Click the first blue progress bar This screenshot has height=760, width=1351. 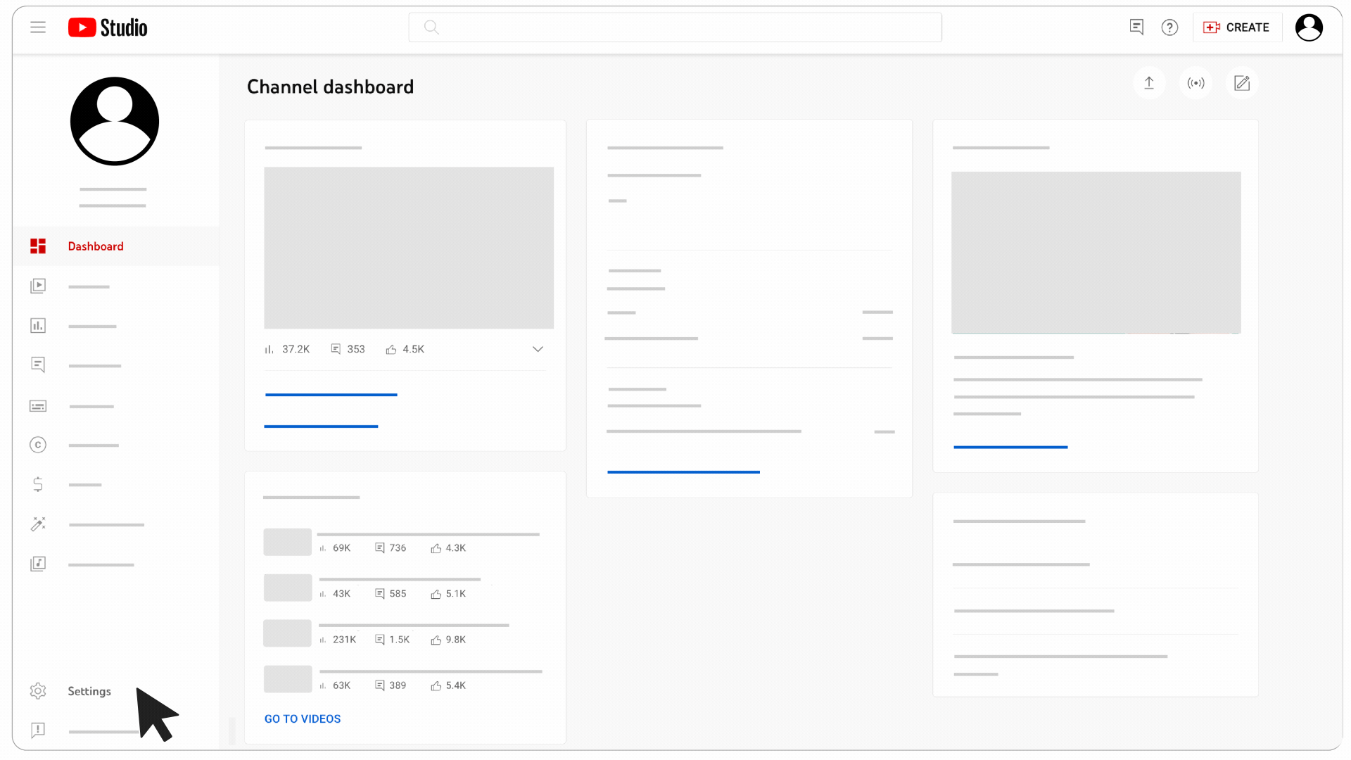click(331, 395)
